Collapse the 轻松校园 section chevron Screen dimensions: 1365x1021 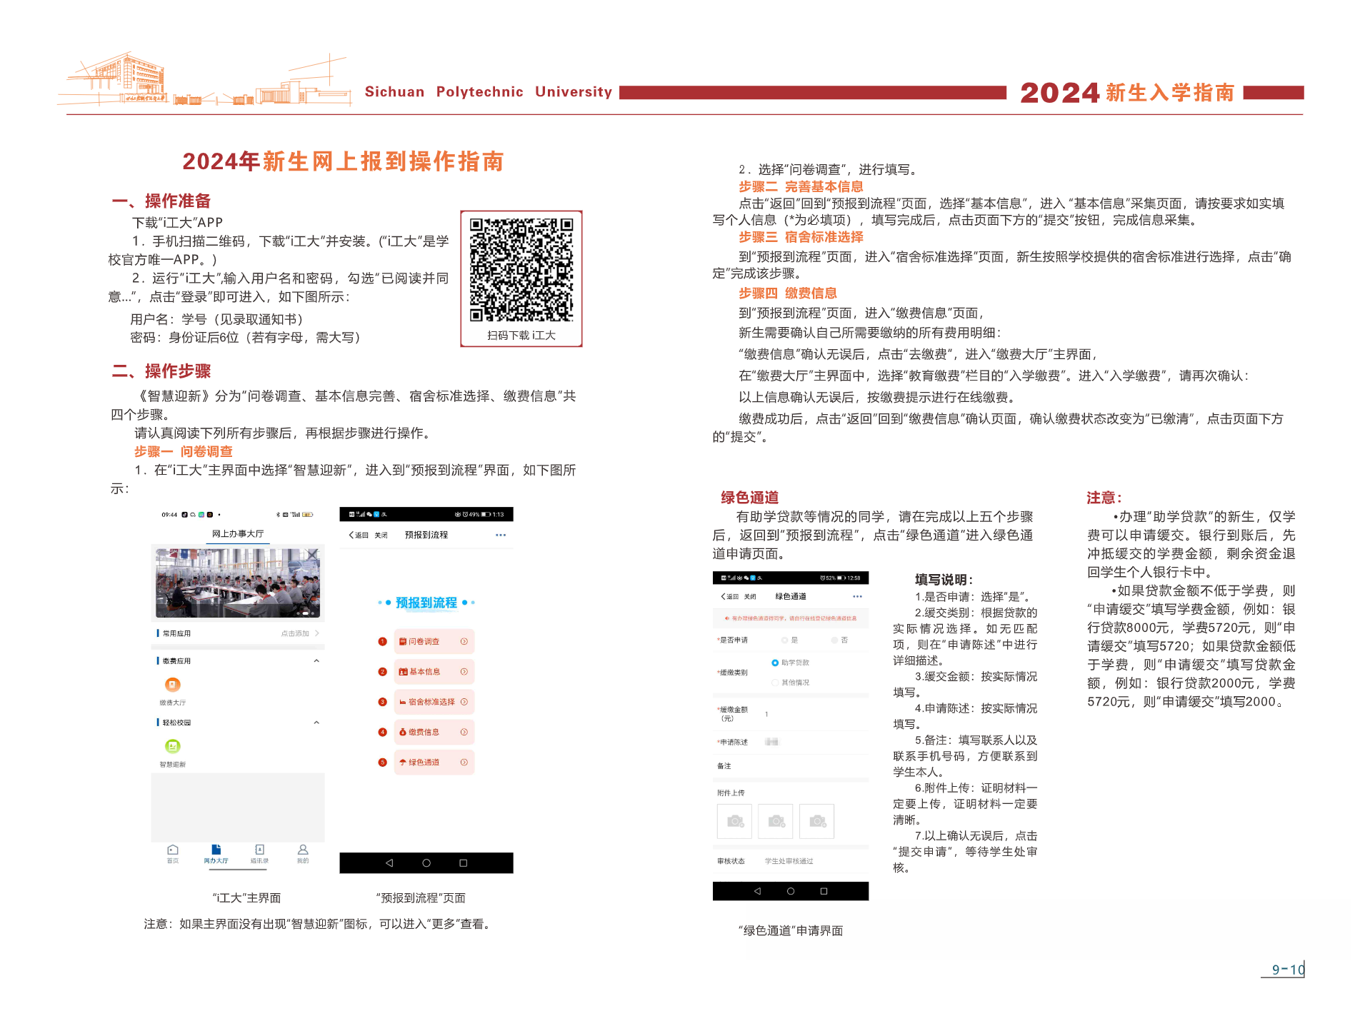(316, 723)
